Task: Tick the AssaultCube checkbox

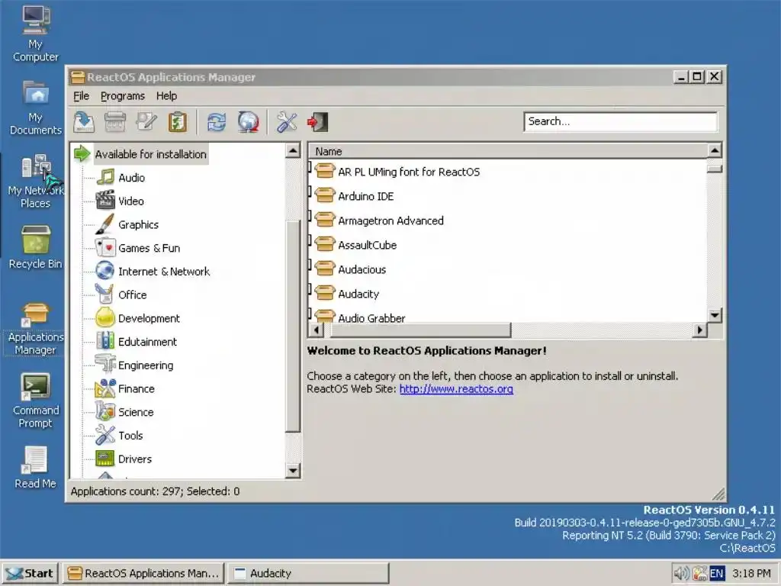Action: (310, 240)
